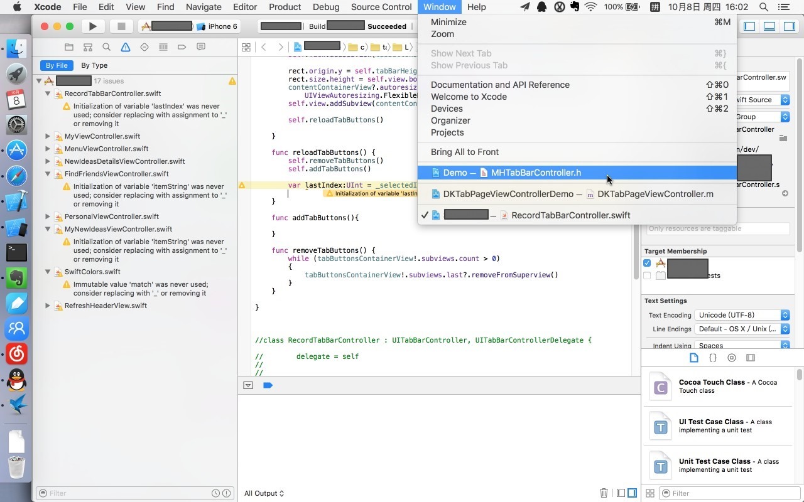Collapse RecordTabBarController.swift issues
The height and width of the screenshot is (502, 804).
pos(48,93)
